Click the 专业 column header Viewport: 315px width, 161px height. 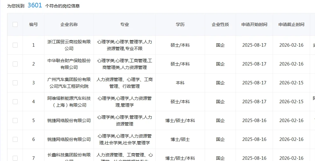pyautogui.click(x=124, y=24)
